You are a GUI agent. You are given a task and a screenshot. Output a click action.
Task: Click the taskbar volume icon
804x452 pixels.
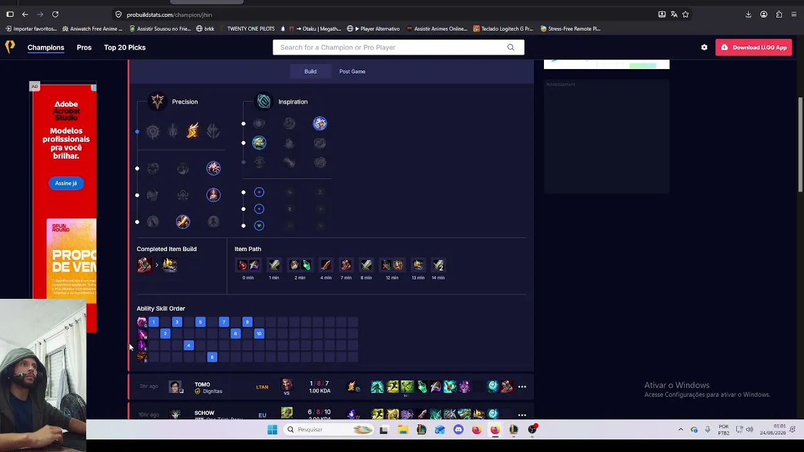[x=749, y=429]
